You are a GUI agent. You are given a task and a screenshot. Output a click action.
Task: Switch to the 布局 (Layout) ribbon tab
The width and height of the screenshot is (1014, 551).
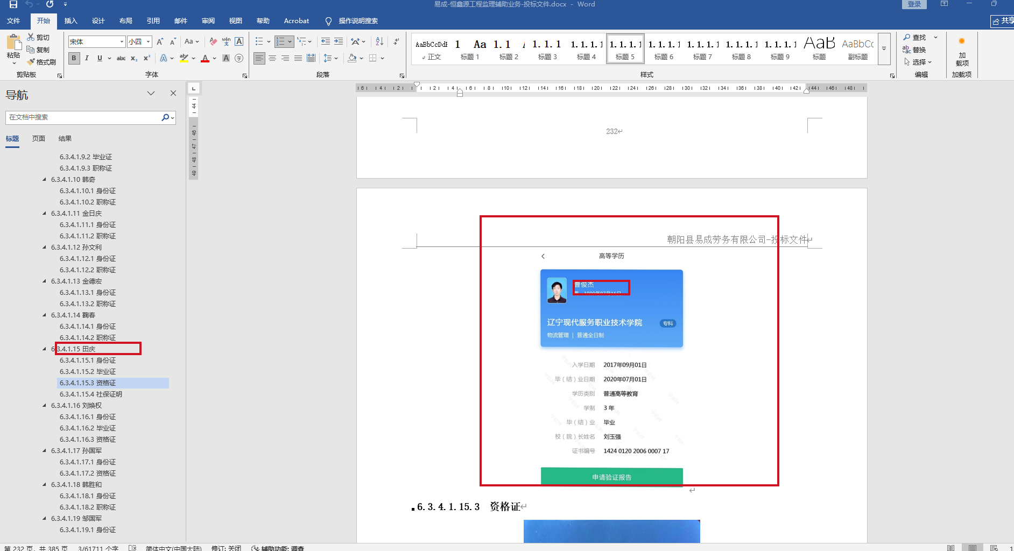pos(126,21)
